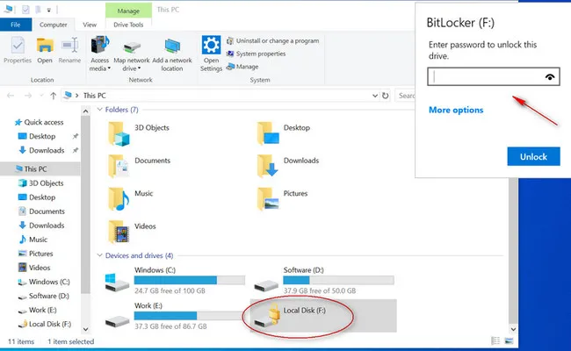571x351 pixels.
Task: Select the Work (E:) drive
Action: pyautogui.click(x=174, y=316)
